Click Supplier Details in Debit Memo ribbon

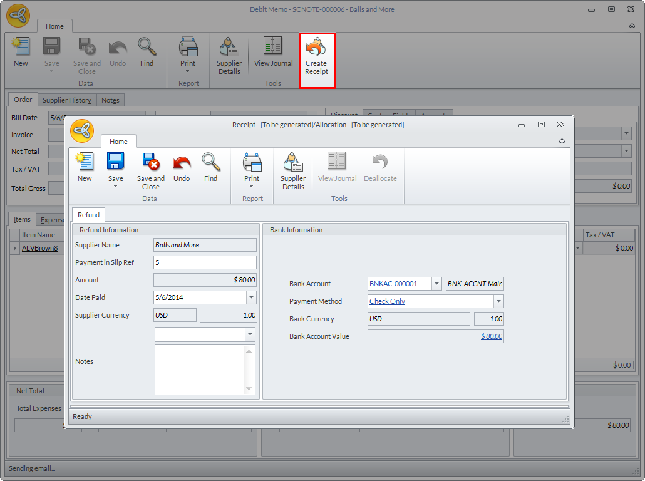pos(229,54)
